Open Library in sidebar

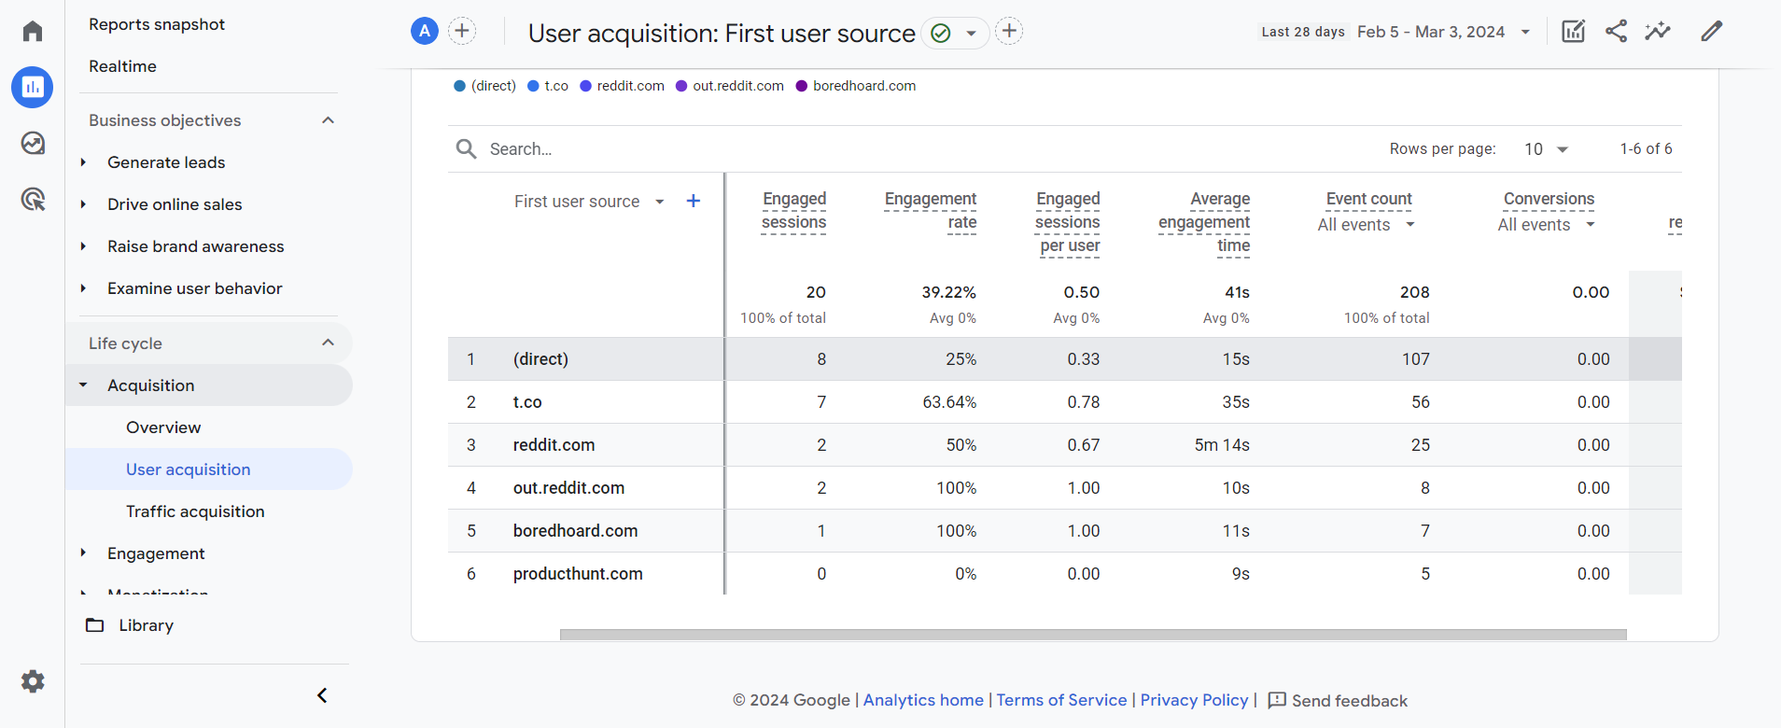coord(146,625)
